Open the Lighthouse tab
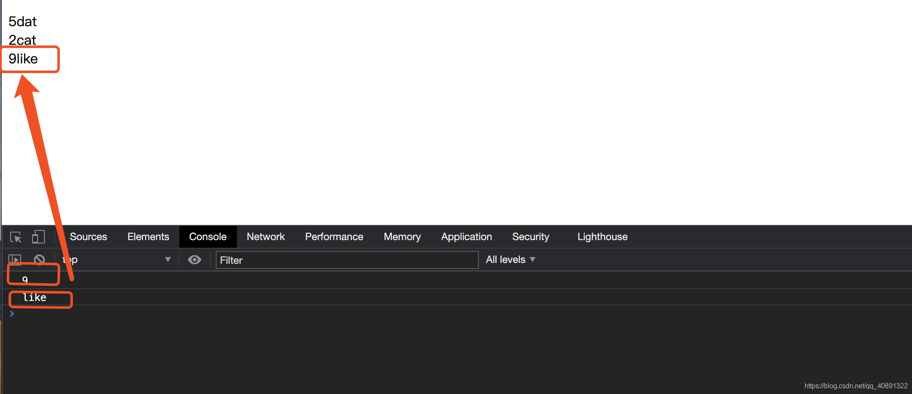This screenshot has width=912, height=394. pos(602,237)
